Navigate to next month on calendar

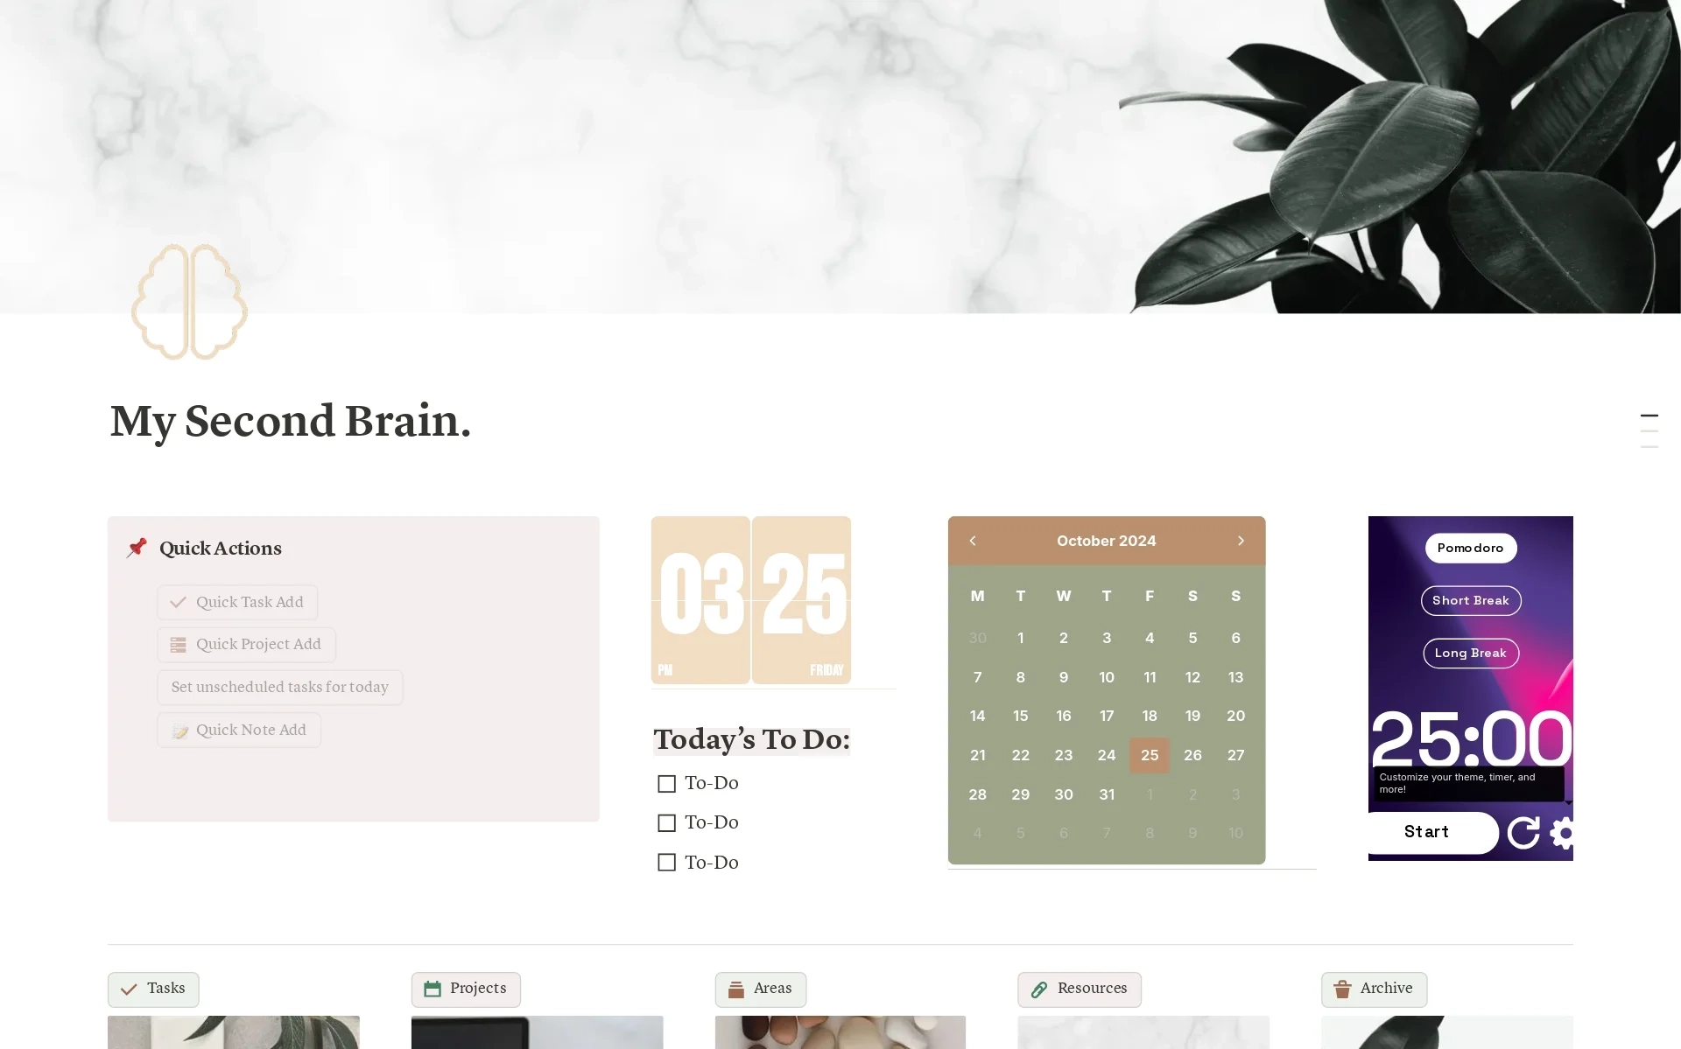[x=1241, y=540]
